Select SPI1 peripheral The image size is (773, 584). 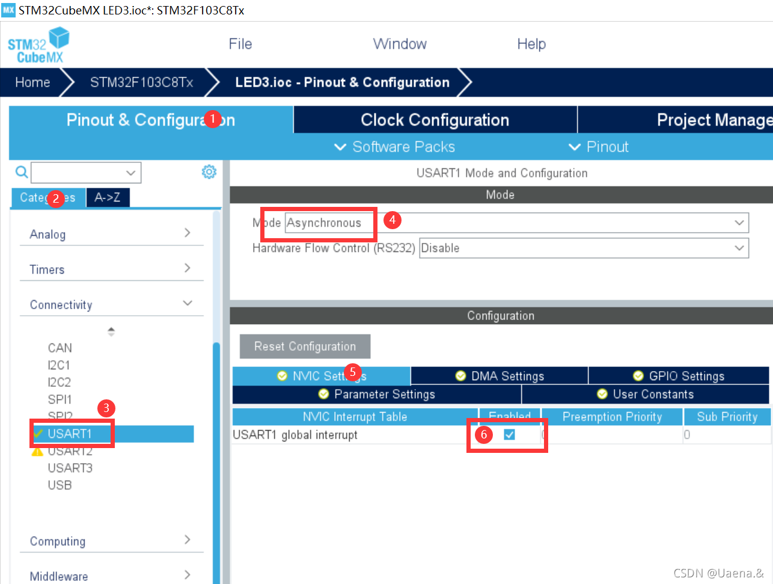pyautogui.click(x=60, y=399)
